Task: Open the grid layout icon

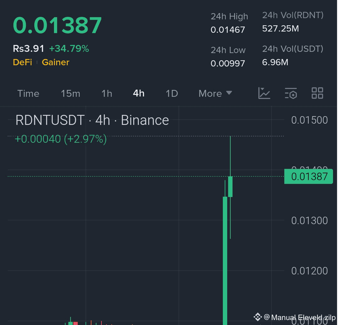Action: click(x=317, y=93)
